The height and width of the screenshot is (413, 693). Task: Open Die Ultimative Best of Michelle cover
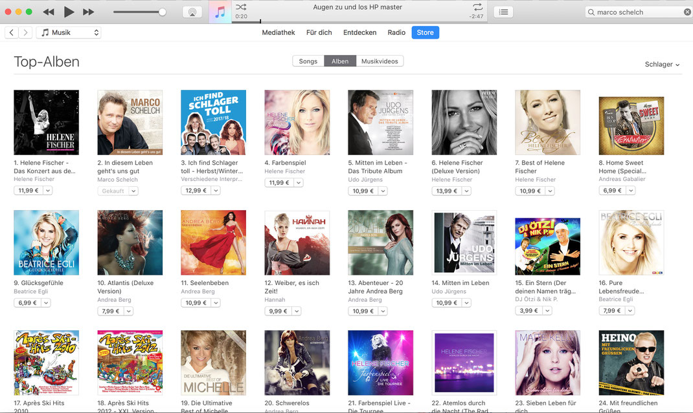214,363
